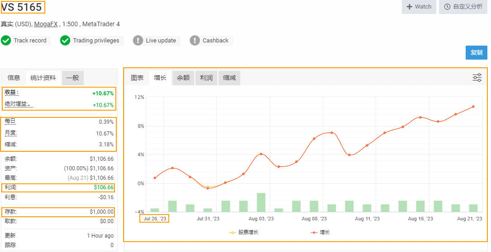Click the clock icon beside 自定义分析
This screenshot has height=252, width=491.
click(448, 7)
